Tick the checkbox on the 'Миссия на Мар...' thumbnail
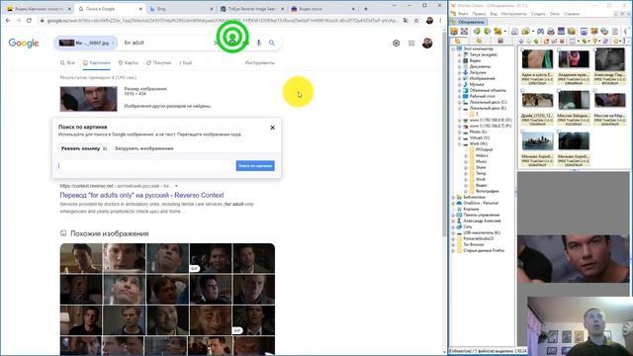633x356 pixels. (x=595, y=91)
